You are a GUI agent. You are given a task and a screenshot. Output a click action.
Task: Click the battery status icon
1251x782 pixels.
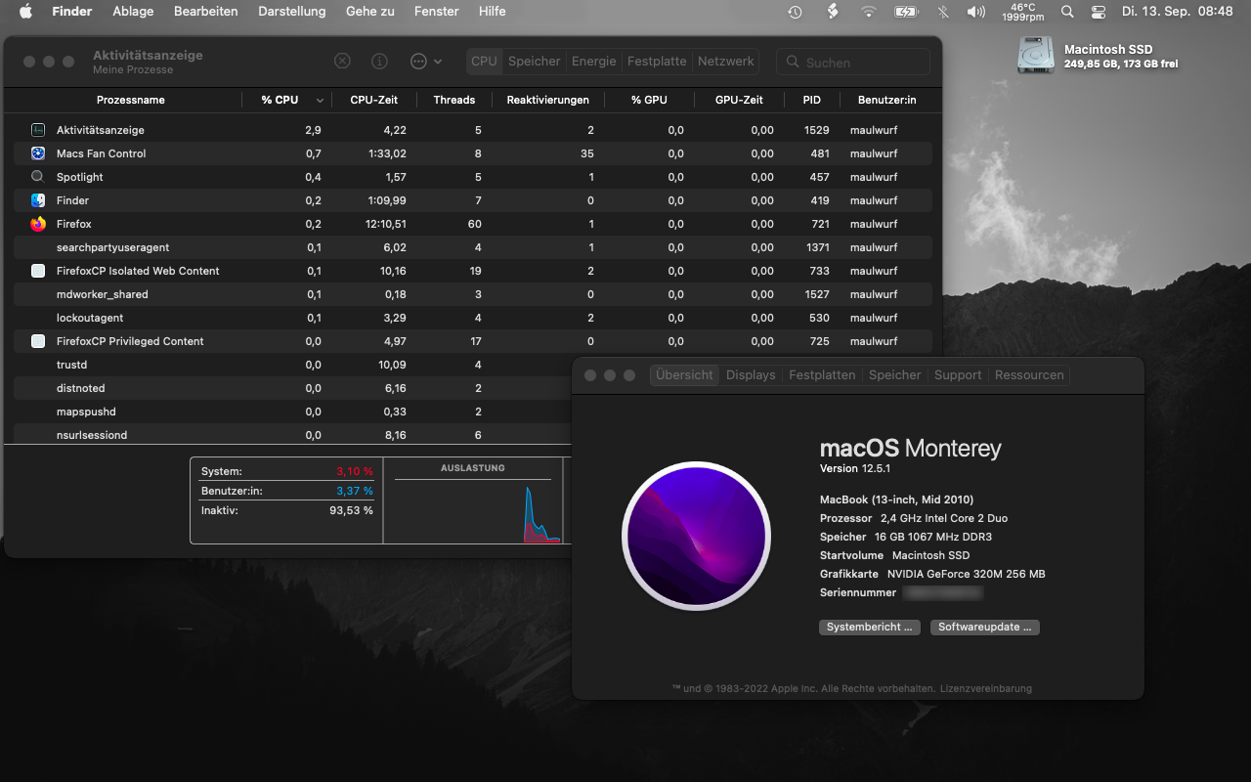pos(906,12)
